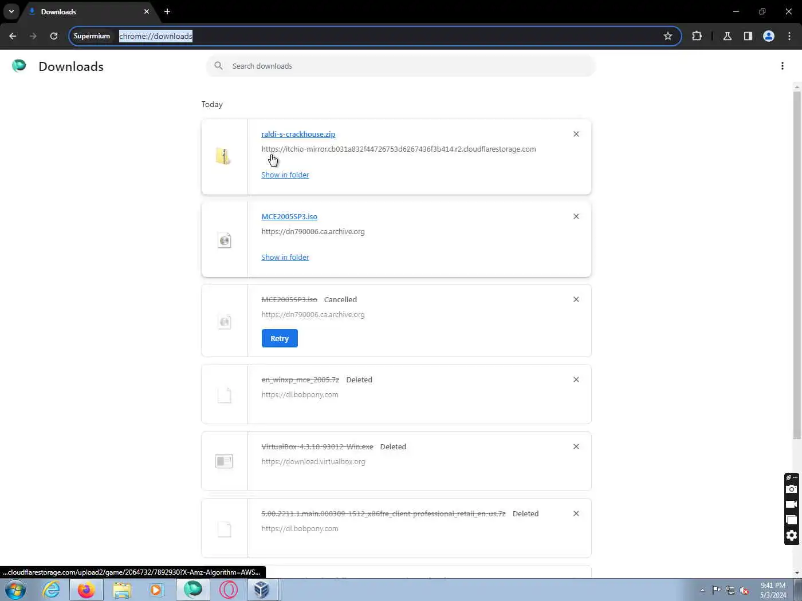Viewport: 802px width, 601px height.
Task: Remove the VirtualBox-4.3.10 entry
Action: click(576, 446)
